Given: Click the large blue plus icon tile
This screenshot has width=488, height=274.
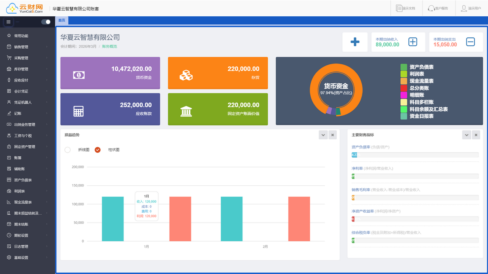Looking at the screenshot, I should [x=355, y=42].
